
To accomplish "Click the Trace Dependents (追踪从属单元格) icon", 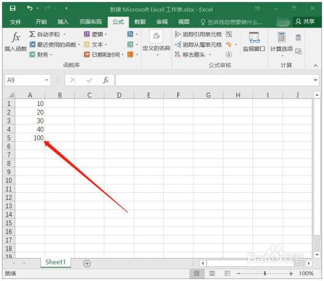I will (177, 45).
